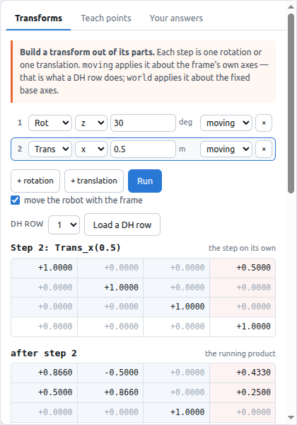This screenshot has width=297, height=425.
Task: Click the scrollbar up arrow
Action: [291, 7]
